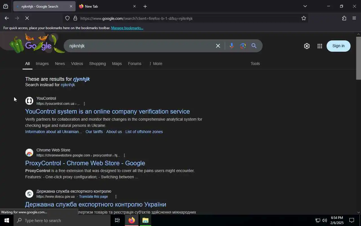Switch to Videos results

[77, 64]
